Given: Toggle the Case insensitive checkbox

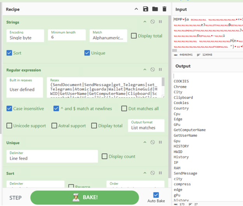Looking at the screenshot, I should coord(9,108).
